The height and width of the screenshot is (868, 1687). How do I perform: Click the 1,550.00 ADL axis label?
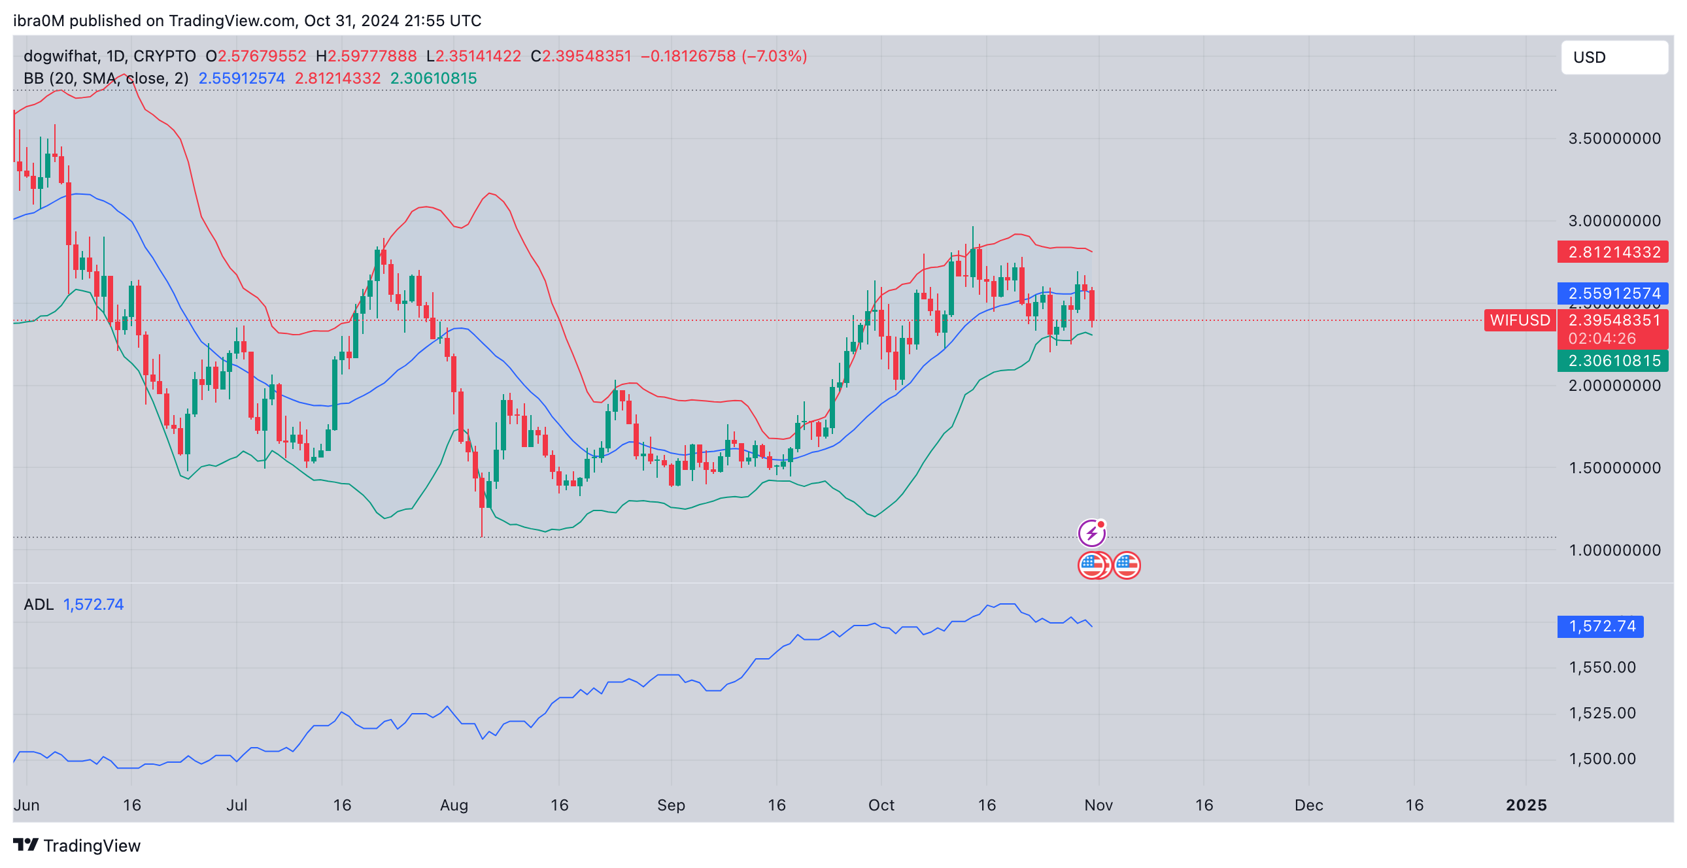click(x=1602, y=668)
